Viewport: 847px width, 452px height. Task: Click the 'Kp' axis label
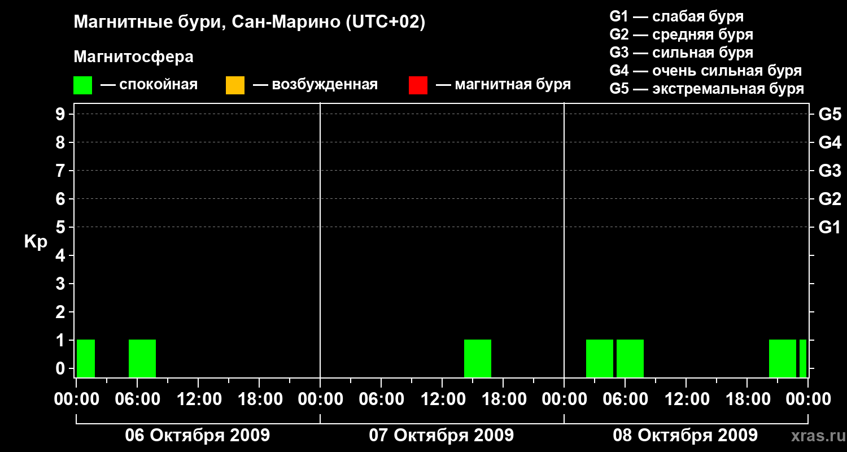(36, 242)
